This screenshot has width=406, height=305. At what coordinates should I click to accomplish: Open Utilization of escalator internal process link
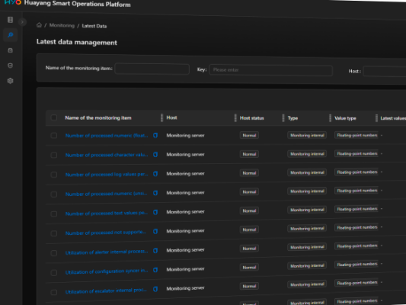pos(106,291)
